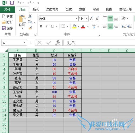Click the 打开 button
The width and height of the screenshot is (135, 133).
(x=7, y=22)
